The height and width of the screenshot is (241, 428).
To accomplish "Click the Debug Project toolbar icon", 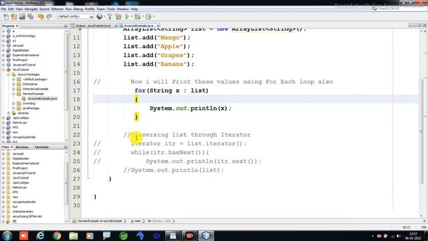I will [x=137, y=17].
